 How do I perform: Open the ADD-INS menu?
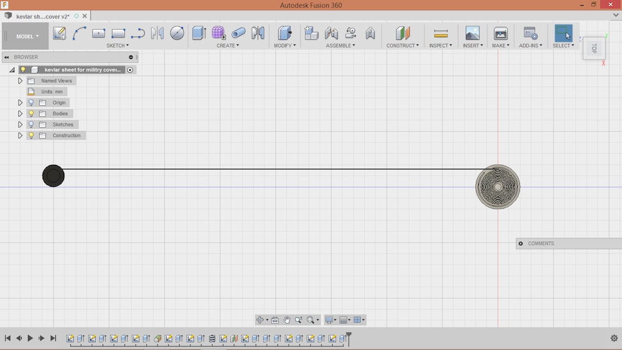(531, 45)
